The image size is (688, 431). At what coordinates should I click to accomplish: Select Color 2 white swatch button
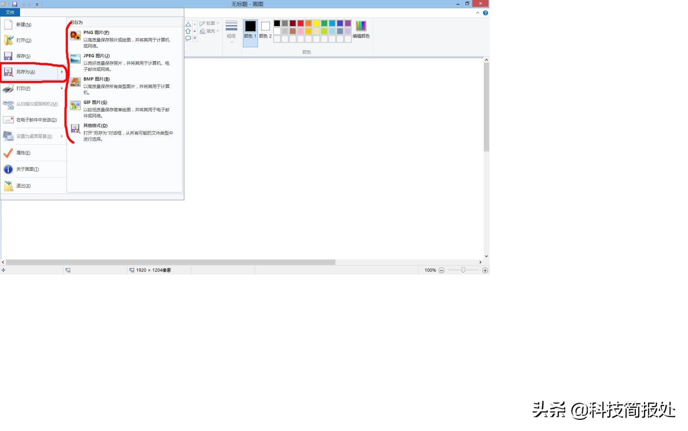265,26
